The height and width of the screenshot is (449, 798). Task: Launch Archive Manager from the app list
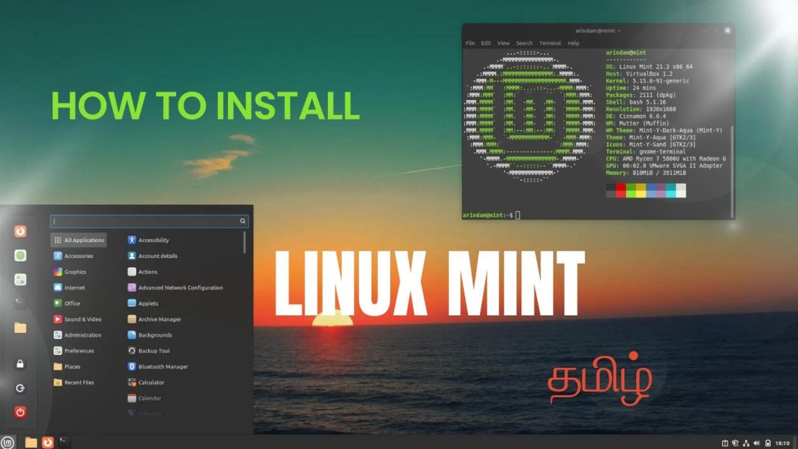(x=154, y=319)
